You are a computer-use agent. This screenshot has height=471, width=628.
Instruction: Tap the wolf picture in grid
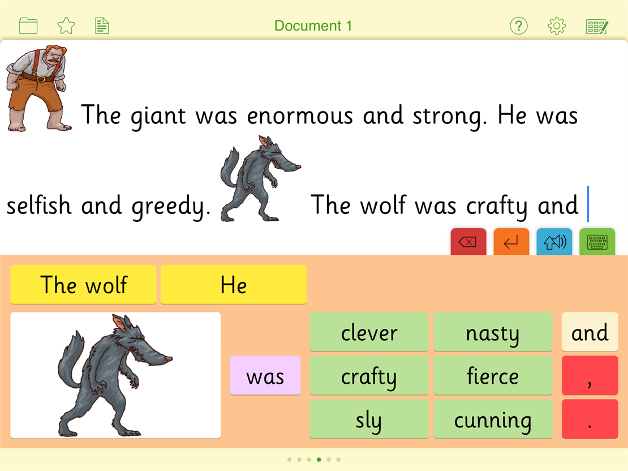(x=115, y=375)
